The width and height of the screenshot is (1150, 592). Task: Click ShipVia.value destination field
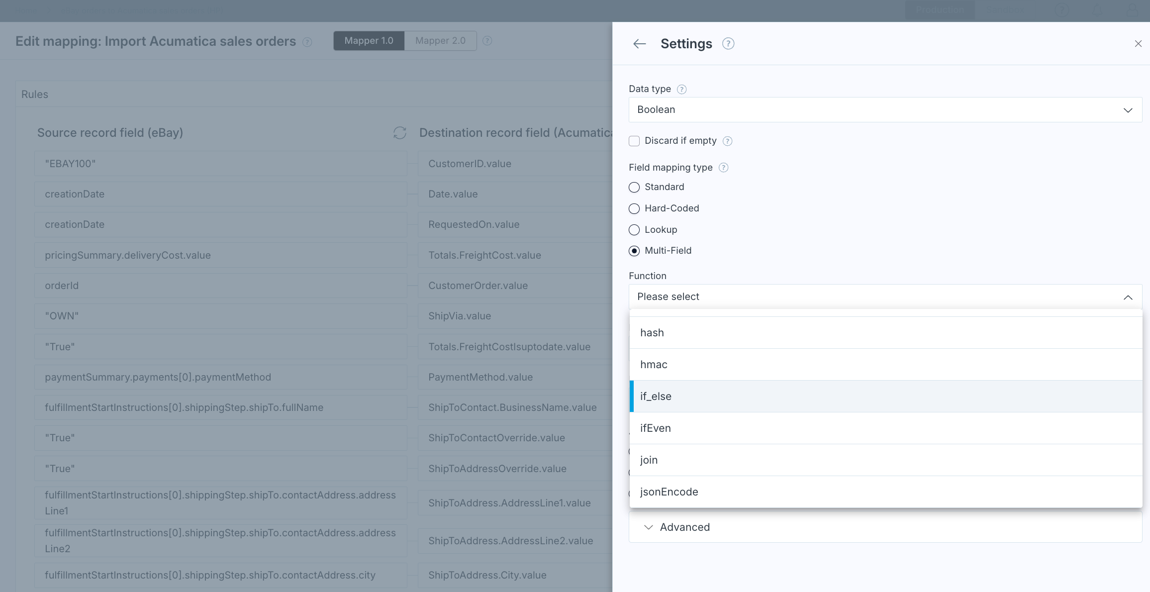tap(515, 316)
